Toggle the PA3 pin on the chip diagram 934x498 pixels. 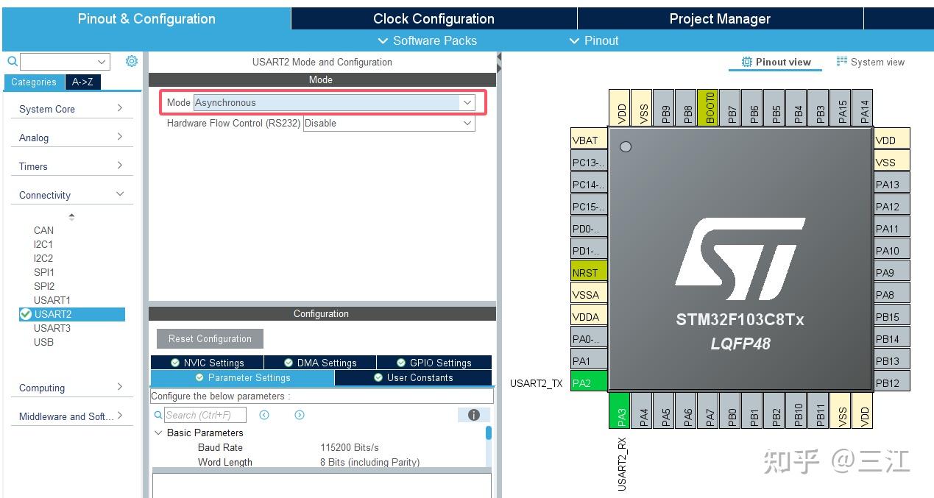[x=620, y=410]
